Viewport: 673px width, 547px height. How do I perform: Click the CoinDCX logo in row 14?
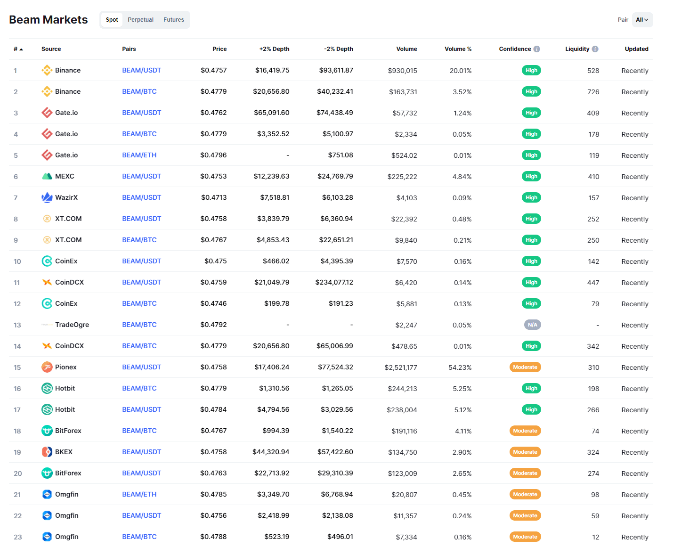(x=47, y=346)
